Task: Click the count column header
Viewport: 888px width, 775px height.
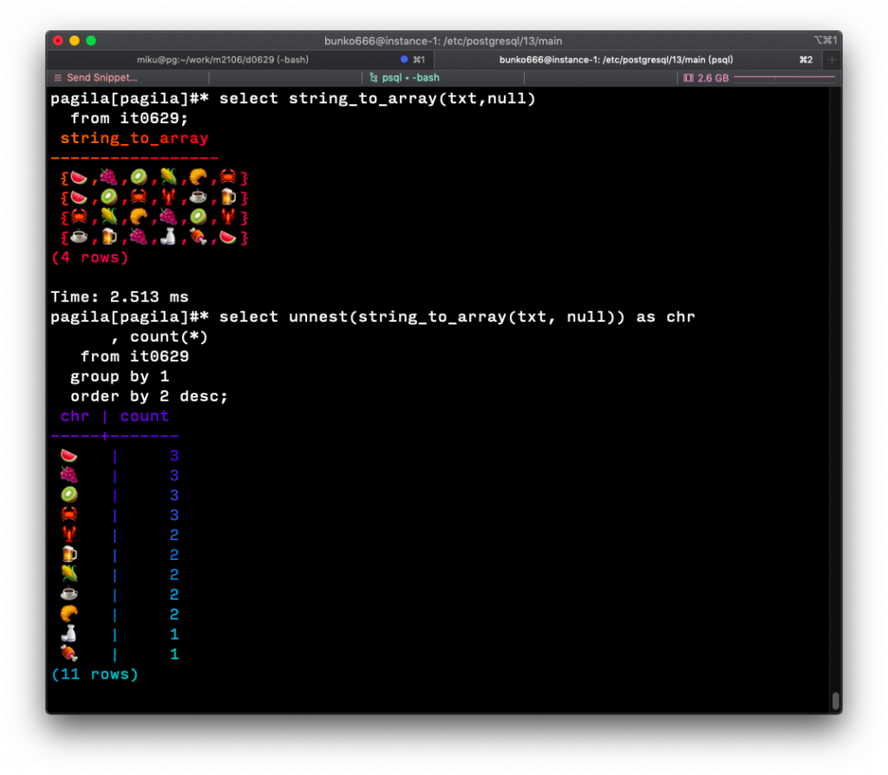Action: click(145, 416)
